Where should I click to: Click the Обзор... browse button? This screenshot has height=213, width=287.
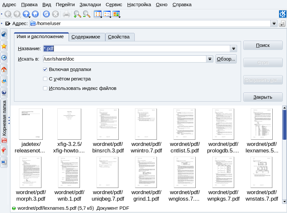click(226, 59)
